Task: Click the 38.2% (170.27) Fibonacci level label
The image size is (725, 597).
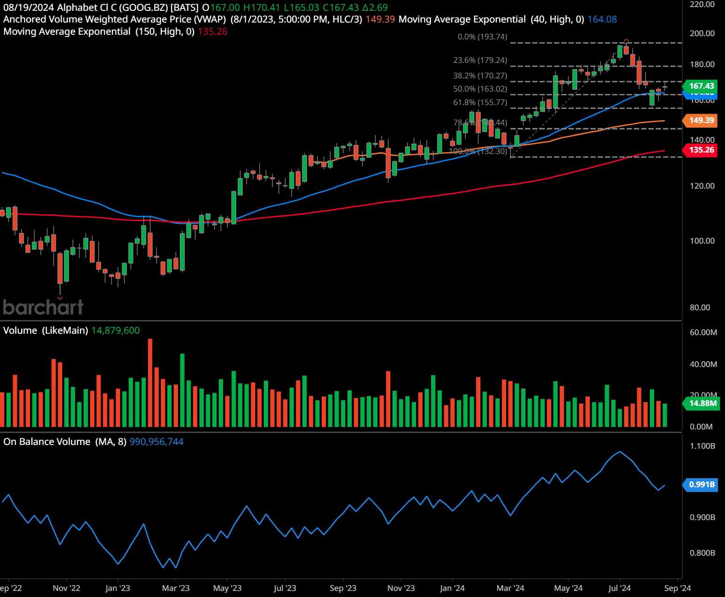Action: 480,76
